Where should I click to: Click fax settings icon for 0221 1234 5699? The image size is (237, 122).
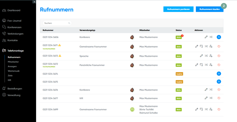201,109
